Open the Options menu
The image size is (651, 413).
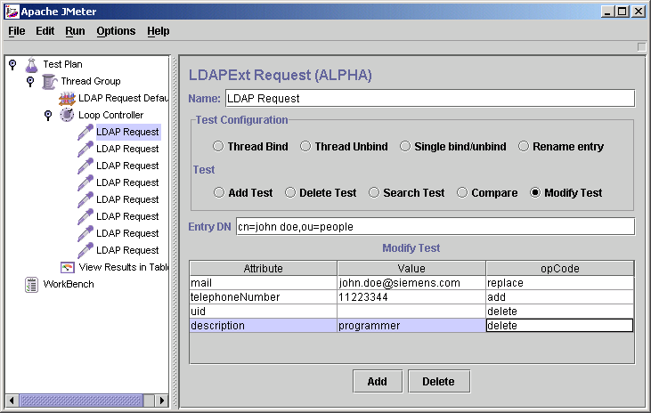click(116, 31)
